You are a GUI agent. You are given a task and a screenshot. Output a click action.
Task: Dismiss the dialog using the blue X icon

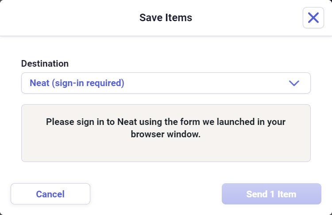click(x=313, y=18)
